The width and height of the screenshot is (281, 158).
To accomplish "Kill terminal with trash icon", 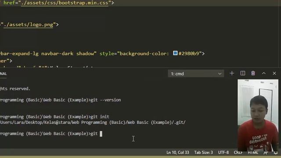I will coord(253,73).
